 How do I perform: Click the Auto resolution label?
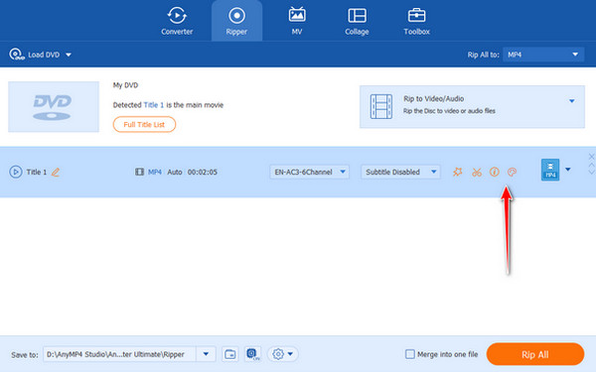175,172
